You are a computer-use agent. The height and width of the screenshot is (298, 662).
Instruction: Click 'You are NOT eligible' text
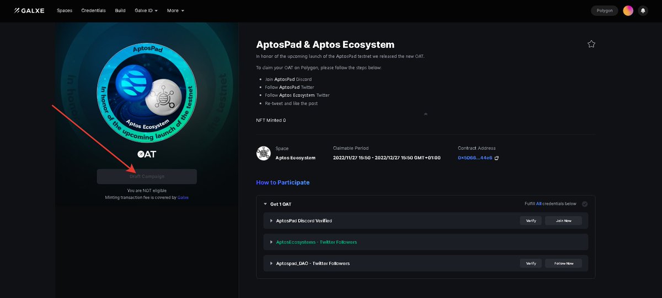coord(147,191)
